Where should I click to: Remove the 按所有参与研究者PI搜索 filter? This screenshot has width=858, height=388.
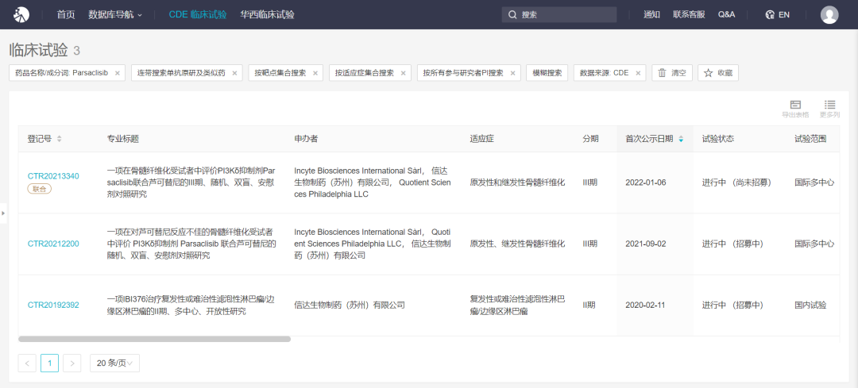point(512,73)
